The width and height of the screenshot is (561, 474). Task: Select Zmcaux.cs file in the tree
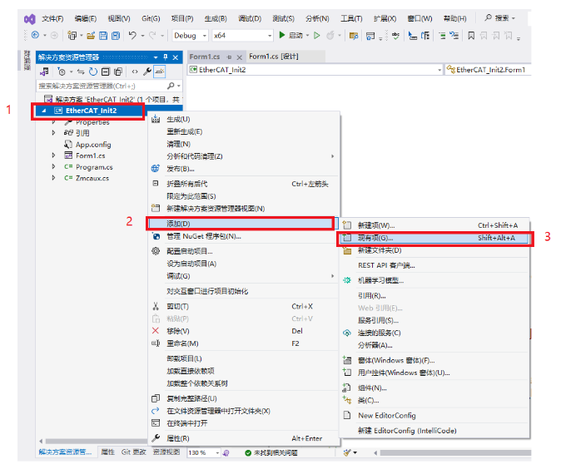92,178
